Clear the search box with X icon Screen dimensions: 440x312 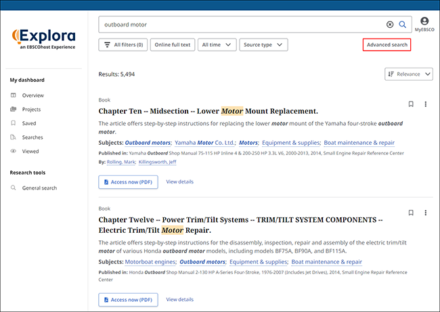(390, 24)
